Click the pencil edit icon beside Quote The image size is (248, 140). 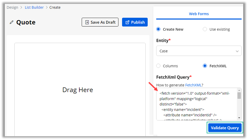[x=11, y=22]
